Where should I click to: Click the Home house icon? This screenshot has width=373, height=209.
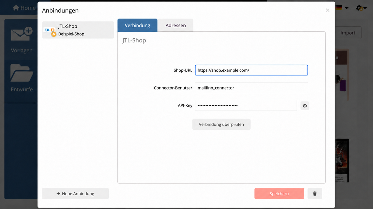pos(16,8)
